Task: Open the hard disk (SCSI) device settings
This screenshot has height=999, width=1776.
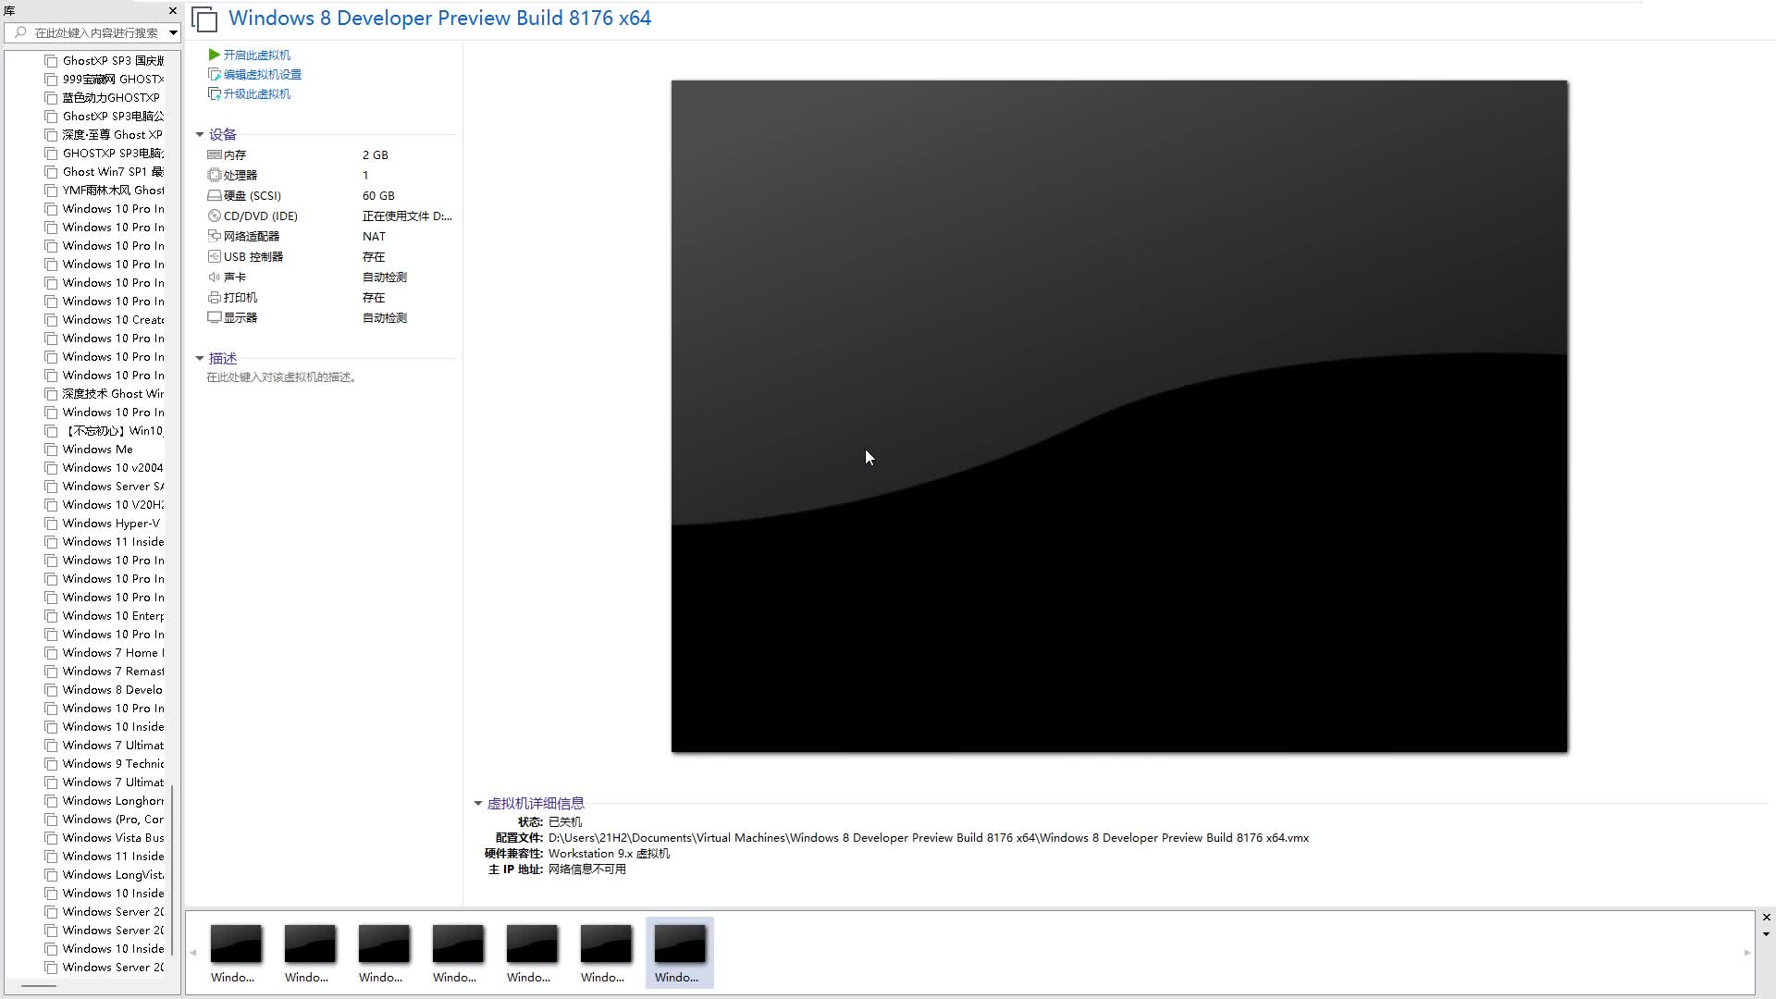Action: pyautogui.click(x=252, y=195)
